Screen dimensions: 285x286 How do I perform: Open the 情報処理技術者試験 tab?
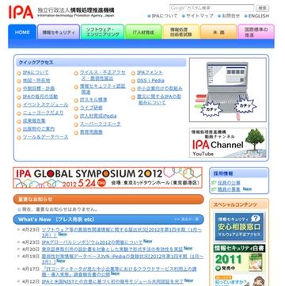point(180,32)
